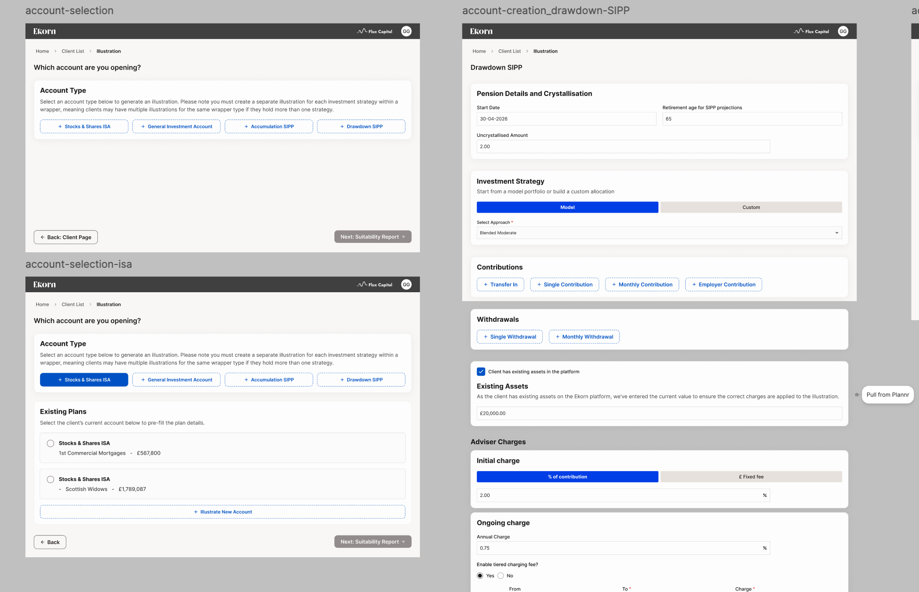Open the Select Approach dropdown
The height and width of the screenshot is (592, 919).
[x=659, y=232]
